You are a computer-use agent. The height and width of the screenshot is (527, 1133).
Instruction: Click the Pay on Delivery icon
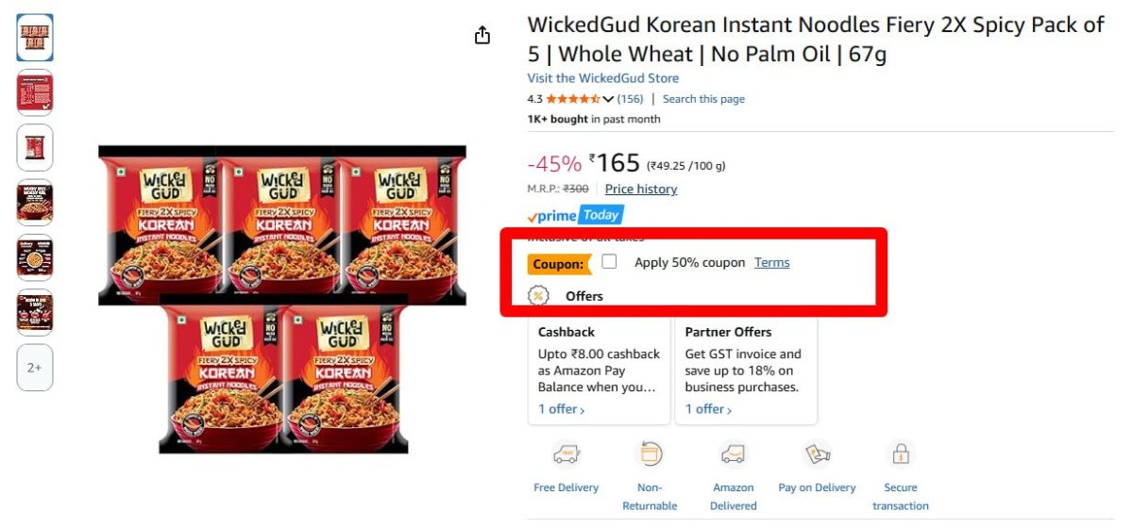(x=817, y=454)
